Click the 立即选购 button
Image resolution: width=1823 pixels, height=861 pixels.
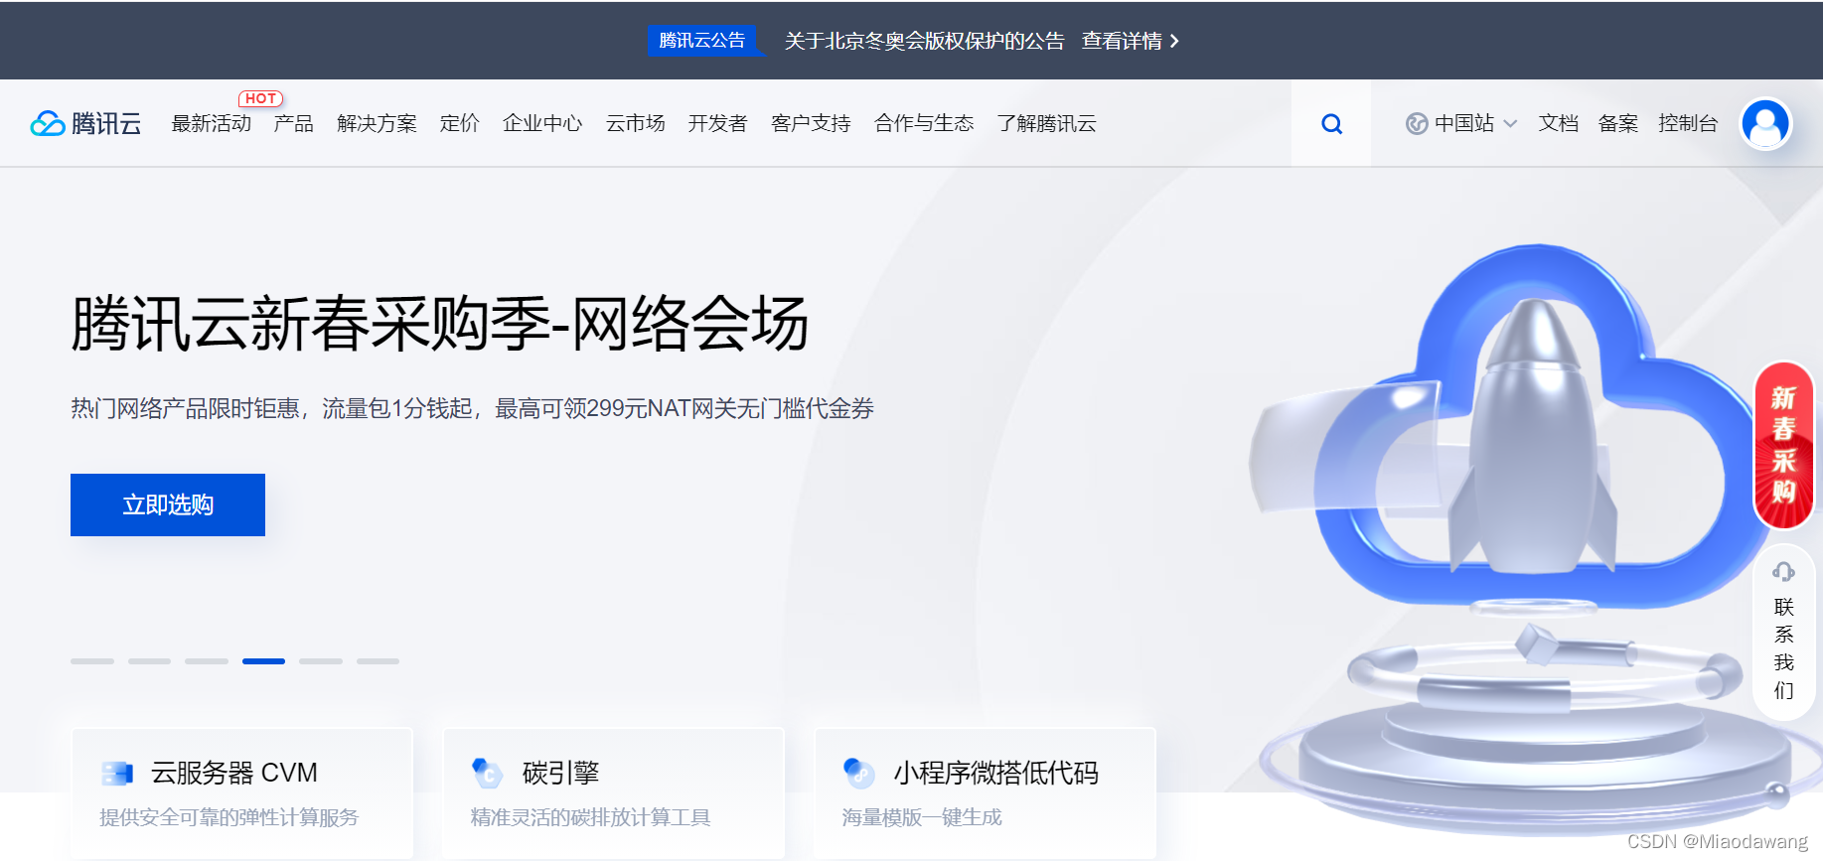point(168,504)
